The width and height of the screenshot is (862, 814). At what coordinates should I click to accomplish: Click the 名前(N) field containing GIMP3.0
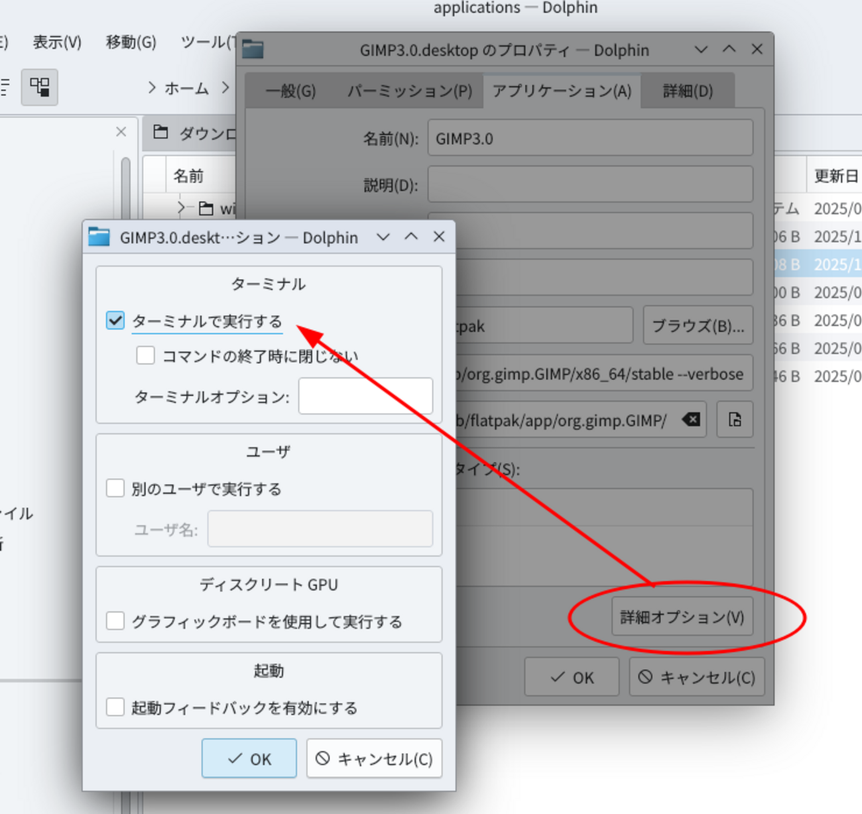coord(590,138)
